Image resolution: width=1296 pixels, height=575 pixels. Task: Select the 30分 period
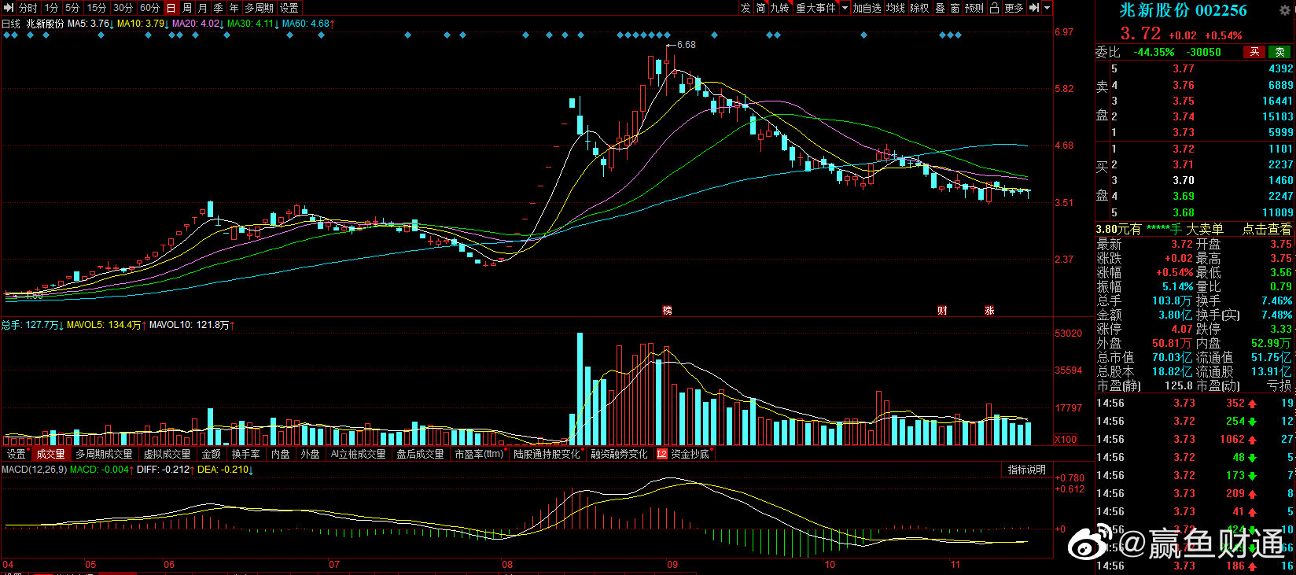point(123,8)
